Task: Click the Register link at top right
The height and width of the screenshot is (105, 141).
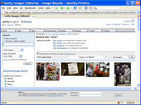Action: [x=117, y=24]
